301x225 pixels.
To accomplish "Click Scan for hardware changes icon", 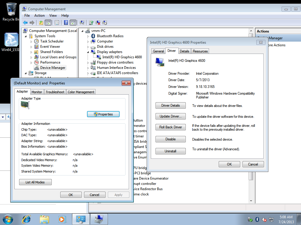I will point(82,23).
